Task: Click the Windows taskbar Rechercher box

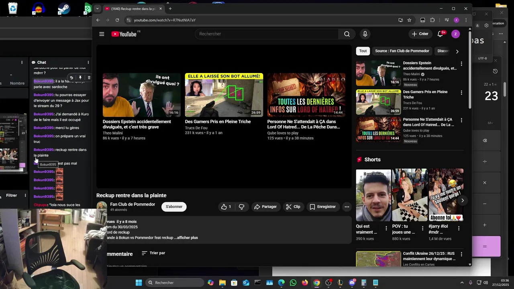Action: tap(175, 283)
